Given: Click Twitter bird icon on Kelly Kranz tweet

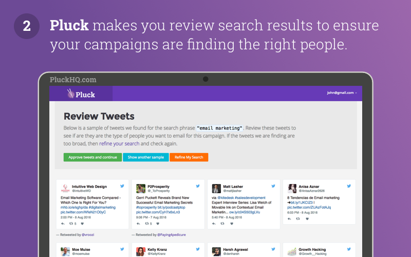Looking at the screenshot, I should (198, 249).
